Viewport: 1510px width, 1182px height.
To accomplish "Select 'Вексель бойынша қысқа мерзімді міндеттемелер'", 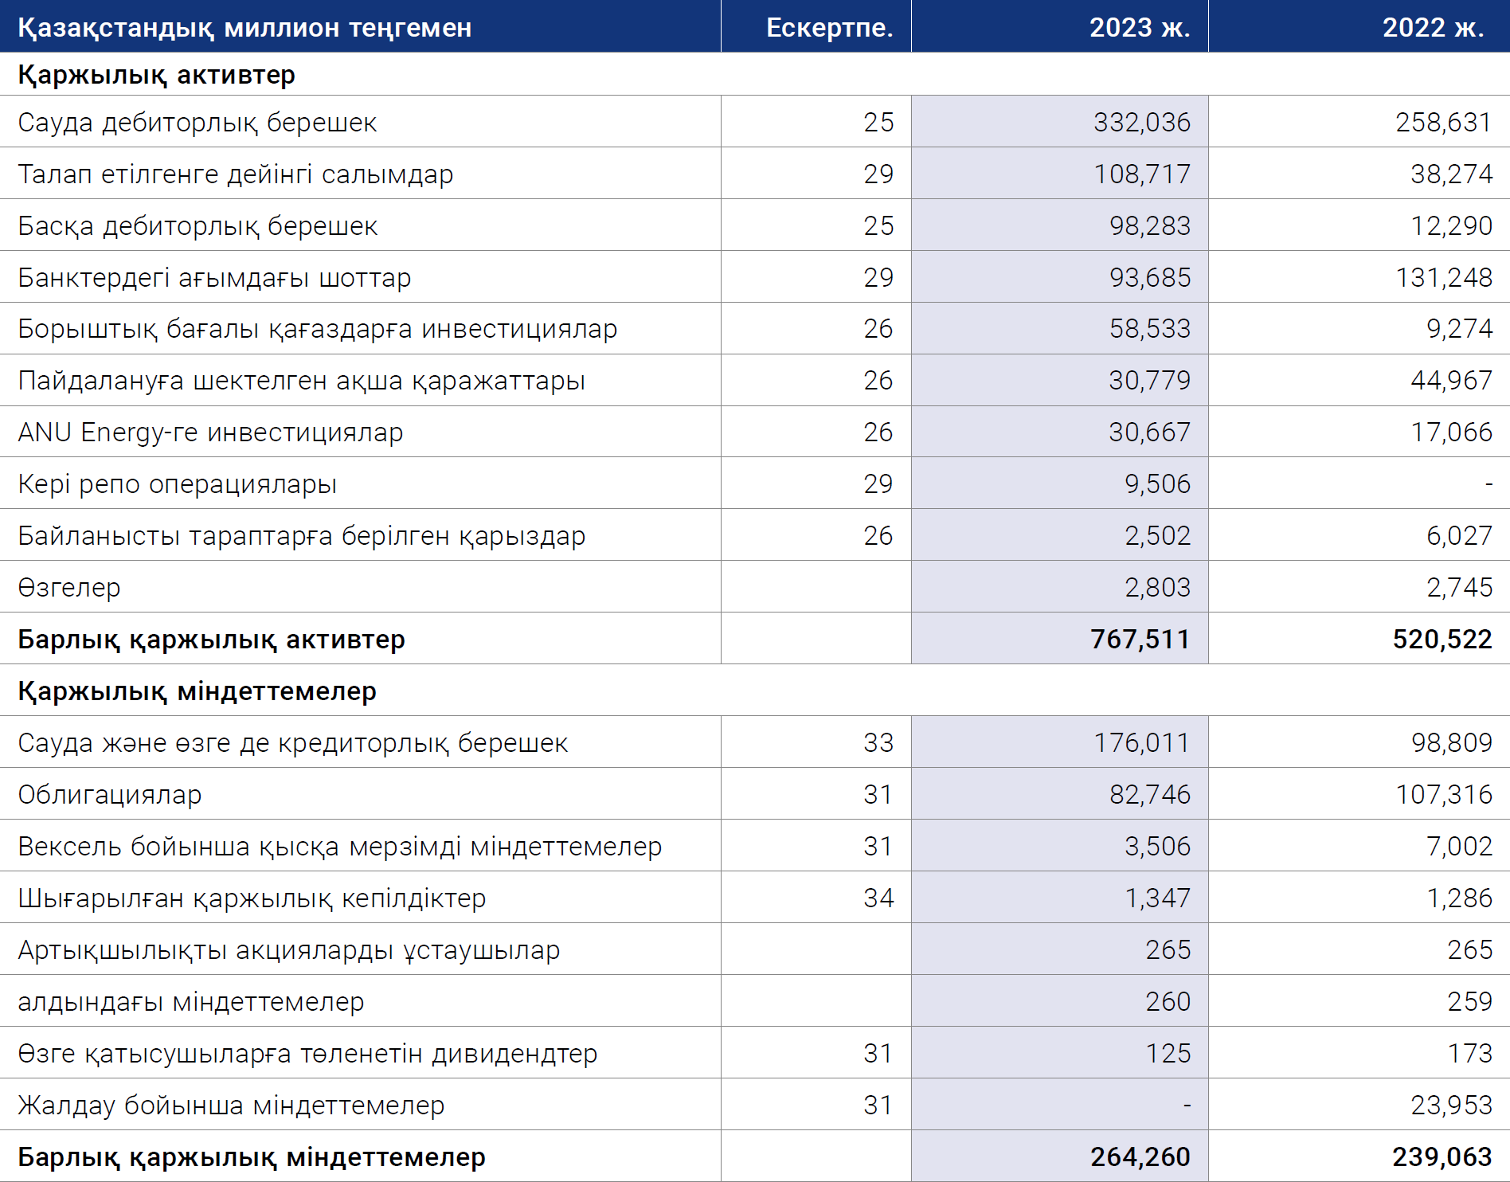I will (x=339, y=847).
